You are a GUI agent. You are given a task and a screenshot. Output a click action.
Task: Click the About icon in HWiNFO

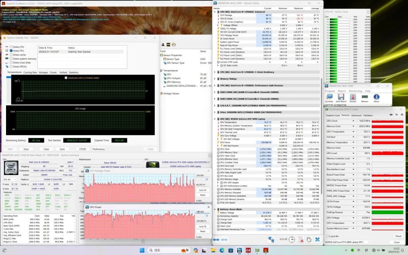click(x=376, y=97)
